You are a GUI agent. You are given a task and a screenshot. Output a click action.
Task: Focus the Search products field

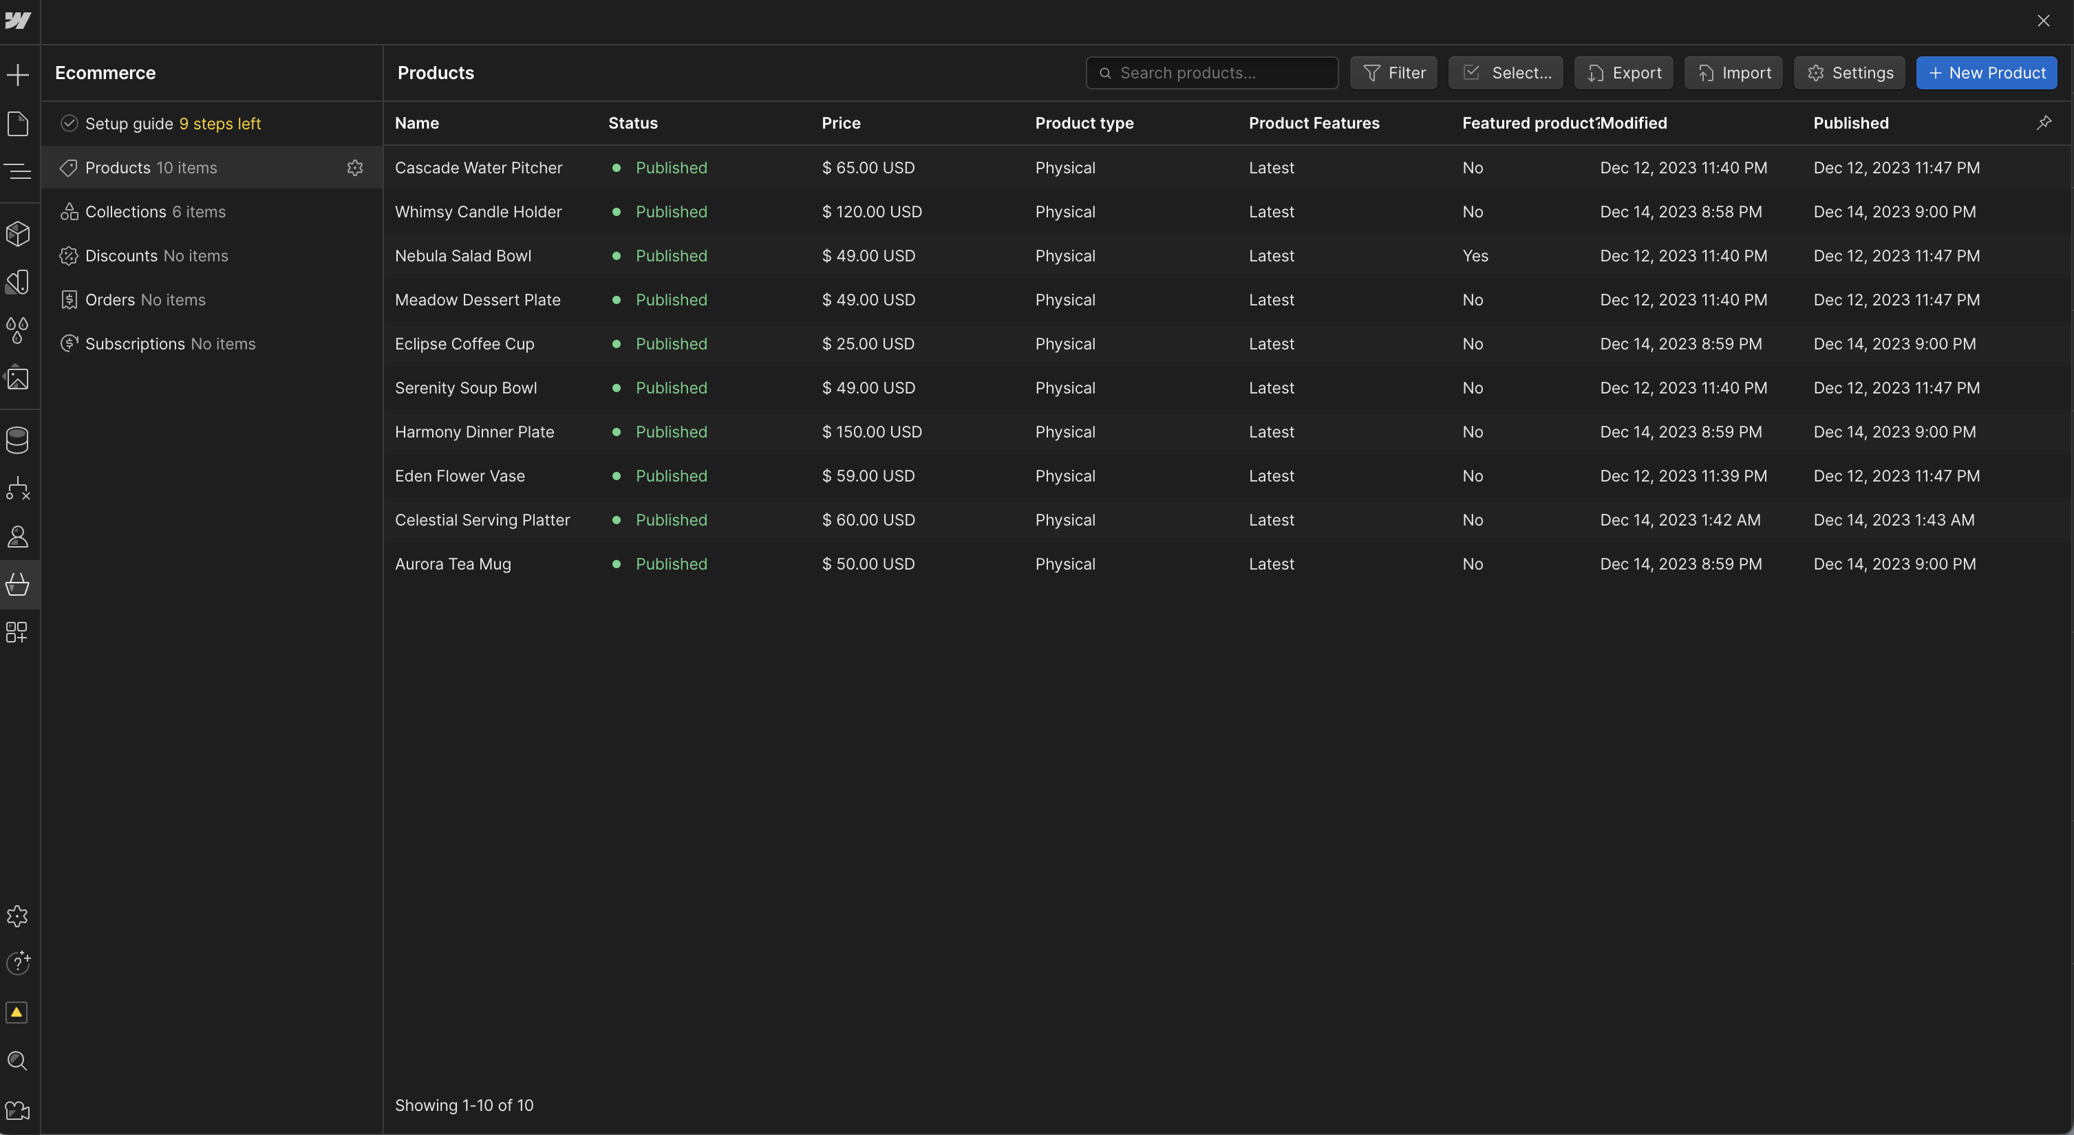click(1212, 72)
